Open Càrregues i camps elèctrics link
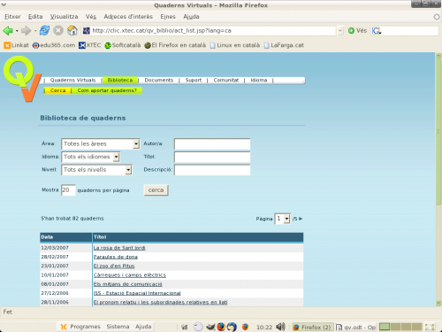 point(130,275)
